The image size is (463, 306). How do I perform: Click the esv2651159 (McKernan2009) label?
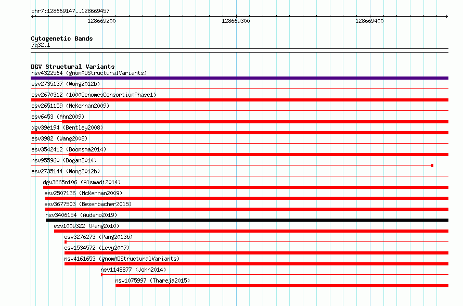pyautogui.click(x=70, y=106)
